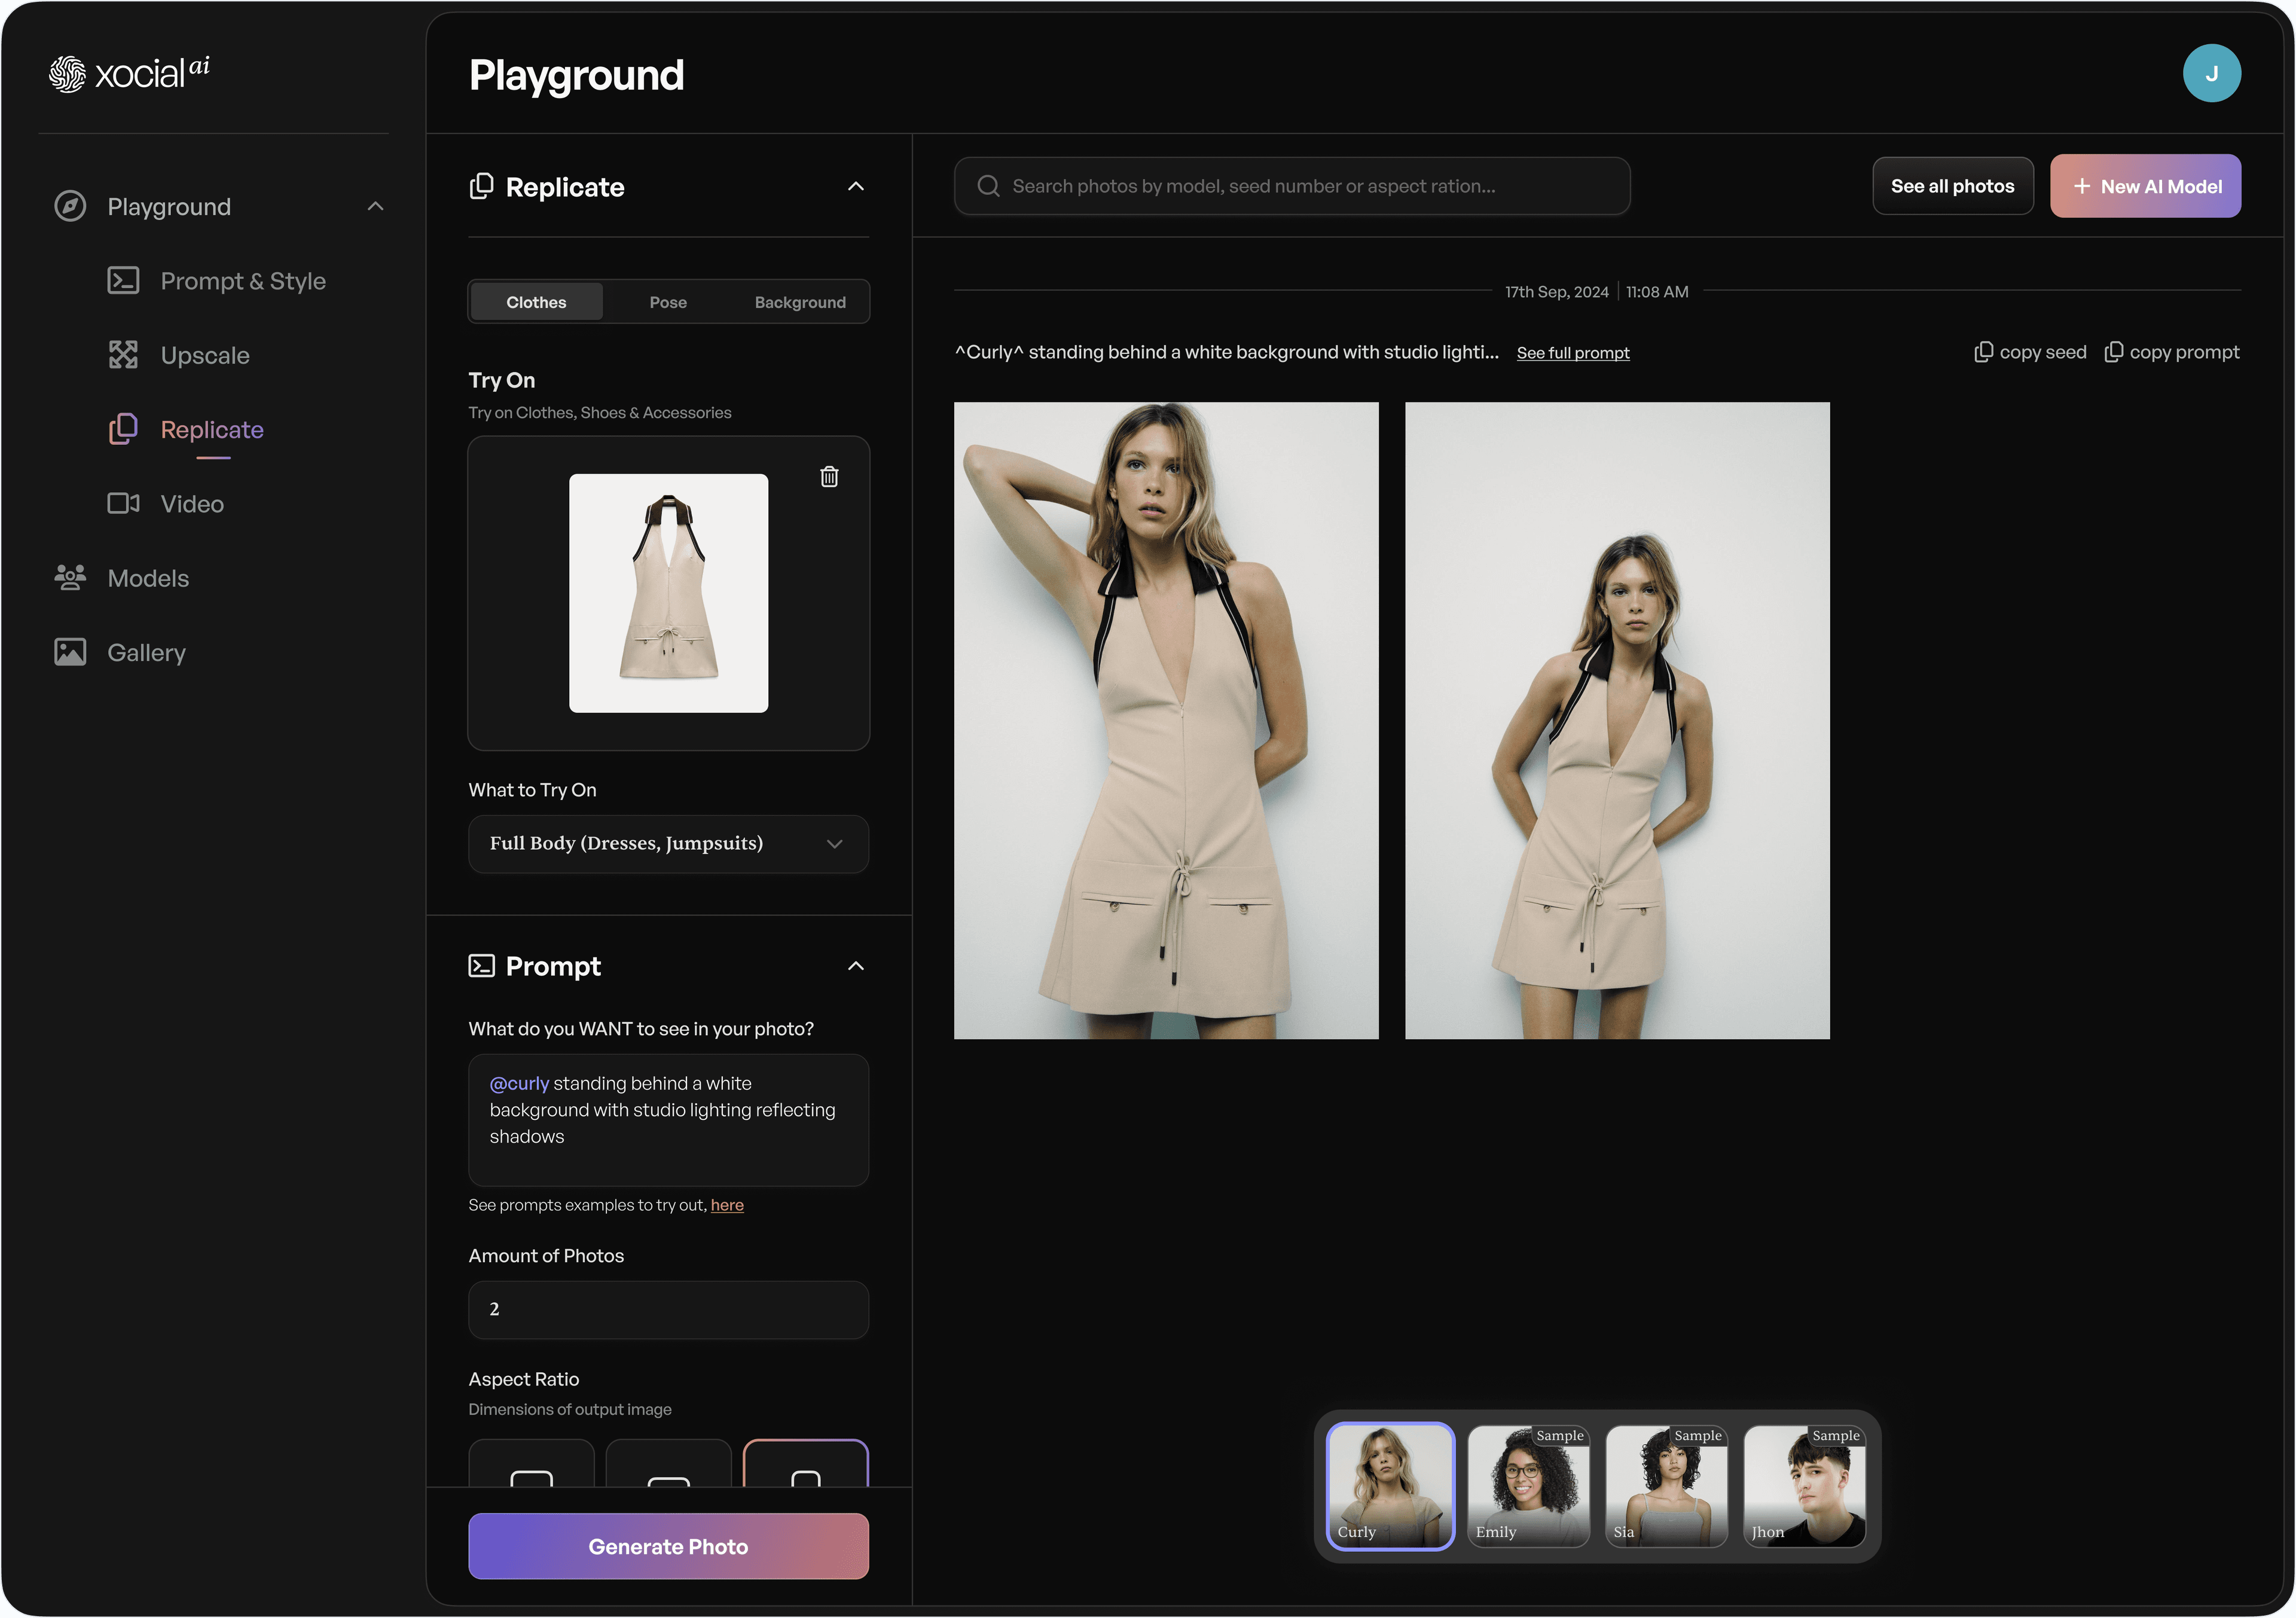Screen dimensions: 2296x1618
Task: Click the Generate Photo button
Action: pos(668,1546)
